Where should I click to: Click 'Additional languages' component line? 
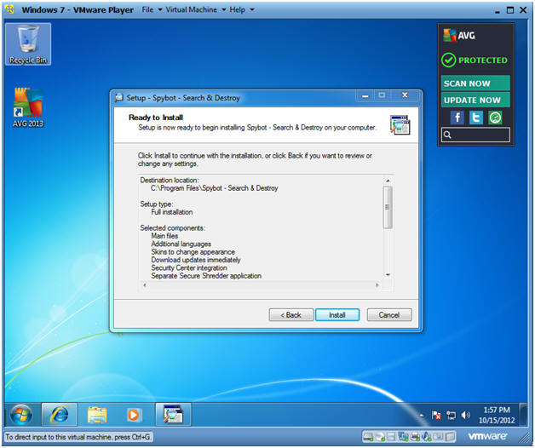click(x=181, y=244)
